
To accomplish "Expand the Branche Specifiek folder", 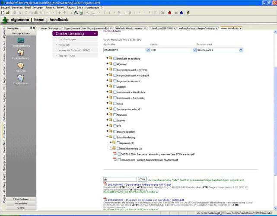I will coord(107,131).
